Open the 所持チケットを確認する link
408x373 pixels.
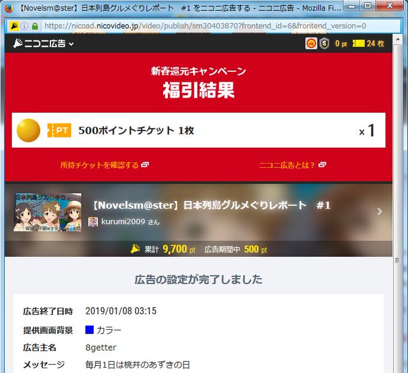(99, 165)
